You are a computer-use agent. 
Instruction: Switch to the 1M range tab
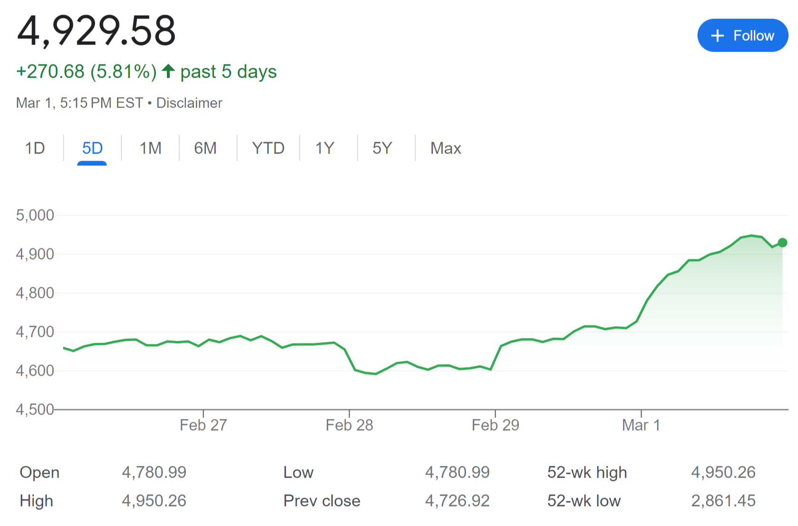point(150,148)
